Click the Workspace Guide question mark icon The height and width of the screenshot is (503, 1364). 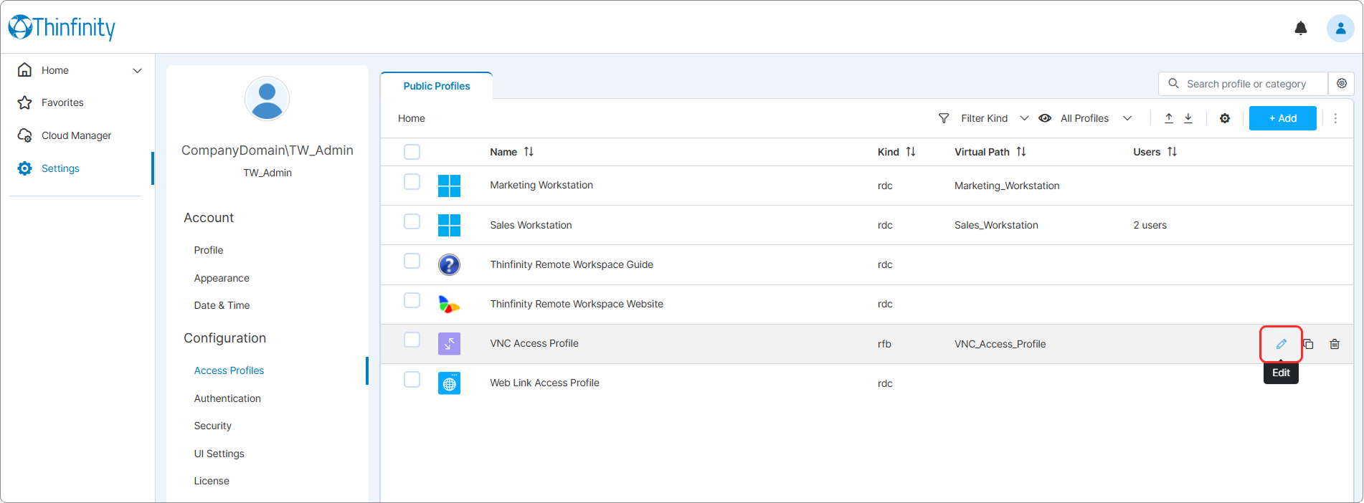449,264
